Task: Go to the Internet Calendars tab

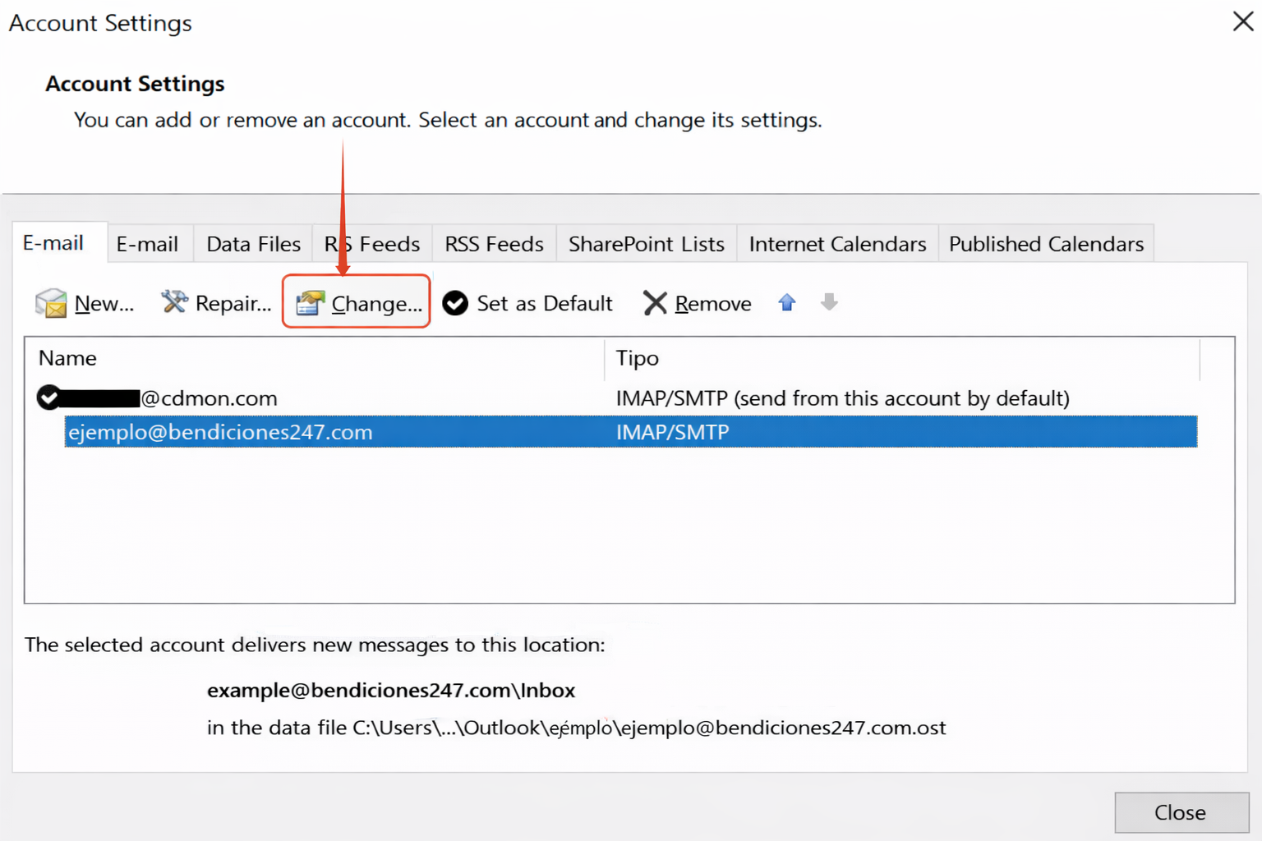Action: tap(836, 244)
